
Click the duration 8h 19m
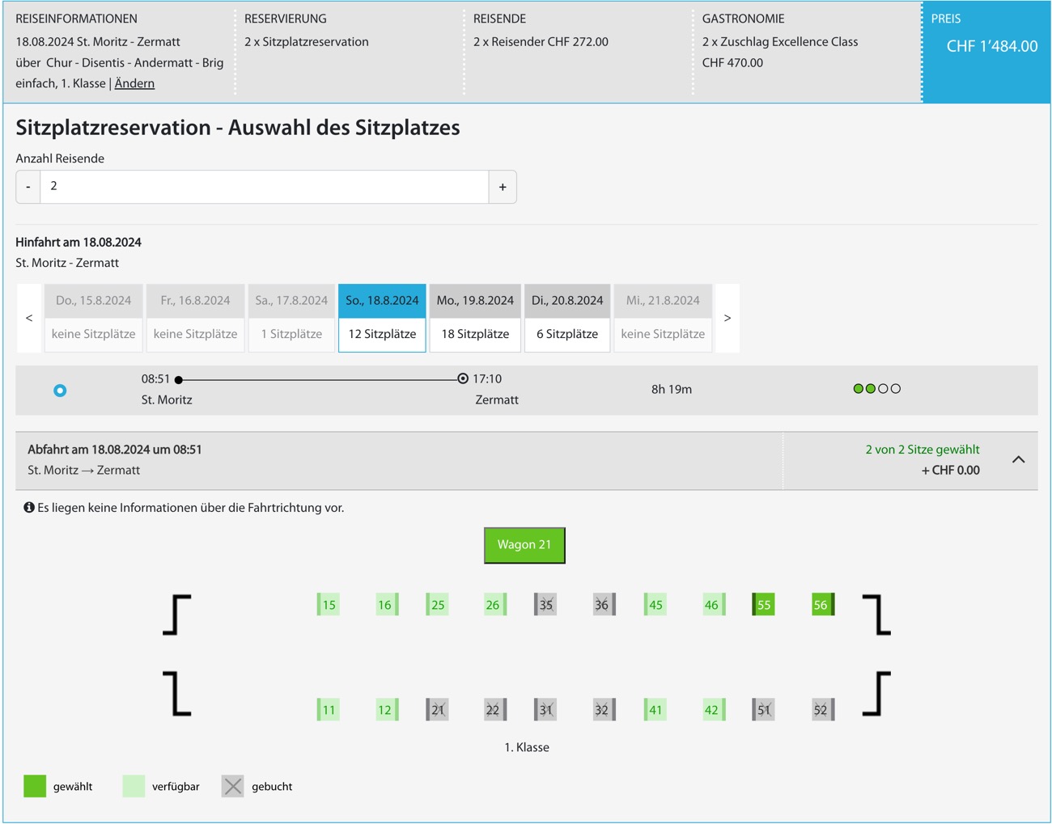[672, 389]
